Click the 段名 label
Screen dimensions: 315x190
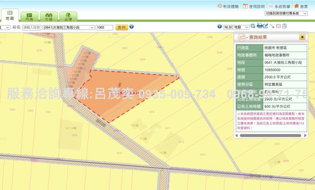click(x=16, y=27)
